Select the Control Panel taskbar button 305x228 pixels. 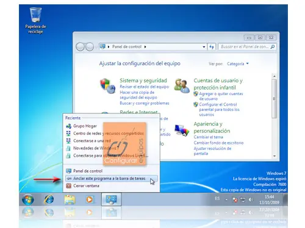[x=111, y=199]
